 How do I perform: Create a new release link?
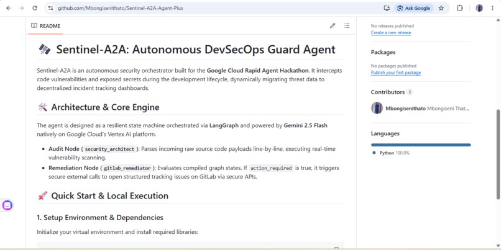[x=391, y=32]
